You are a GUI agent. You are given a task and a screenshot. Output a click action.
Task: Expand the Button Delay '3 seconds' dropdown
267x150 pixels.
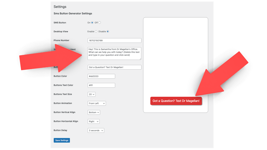[x=96, y=130]
